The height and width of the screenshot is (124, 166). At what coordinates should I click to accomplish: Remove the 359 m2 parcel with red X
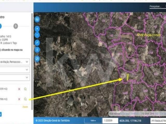coord(19,89)
